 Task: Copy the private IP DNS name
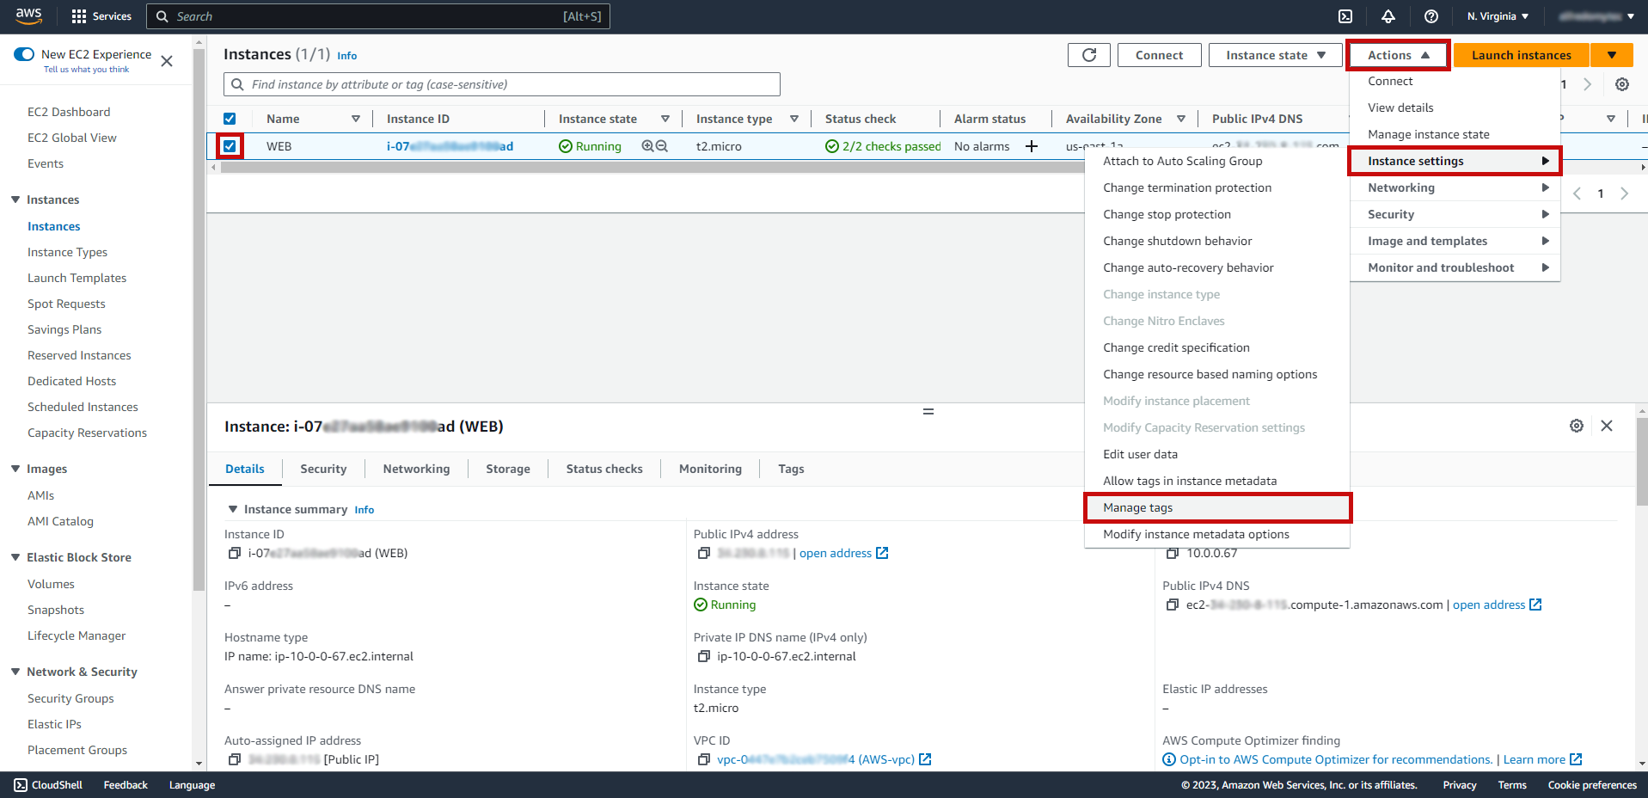pyautogui.click(x=703, y=656)
